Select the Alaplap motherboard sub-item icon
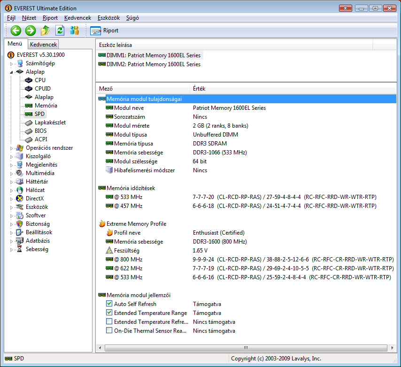This screenshot has height=367, width=401. tap(29, 97)
